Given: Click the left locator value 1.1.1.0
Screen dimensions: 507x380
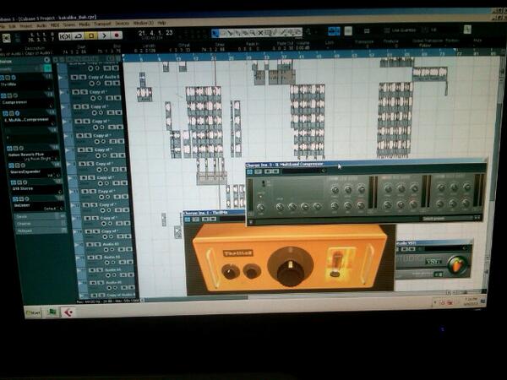Looking at the screenshot, I should [41, 34].
